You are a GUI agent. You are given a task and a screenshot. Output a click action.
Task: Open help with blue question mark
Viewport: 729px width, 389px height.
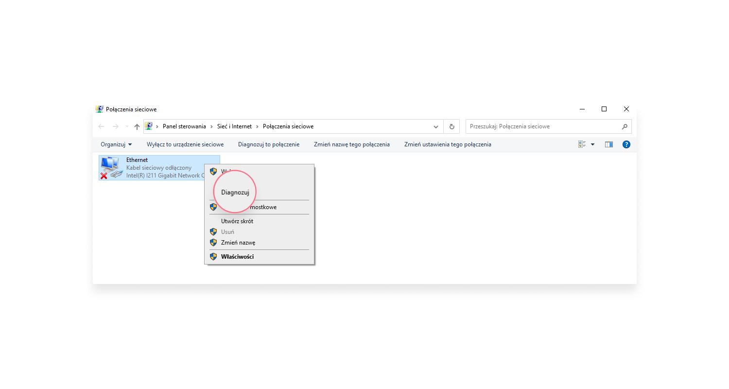(x=626, y=144)
